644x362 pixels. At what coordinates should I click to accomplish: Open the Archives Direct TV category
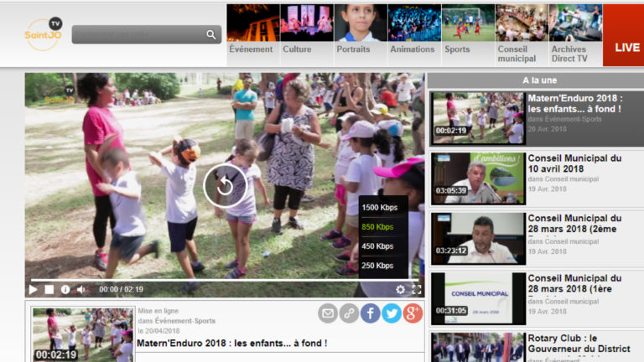pyautogui.click(x=569, y=54)
